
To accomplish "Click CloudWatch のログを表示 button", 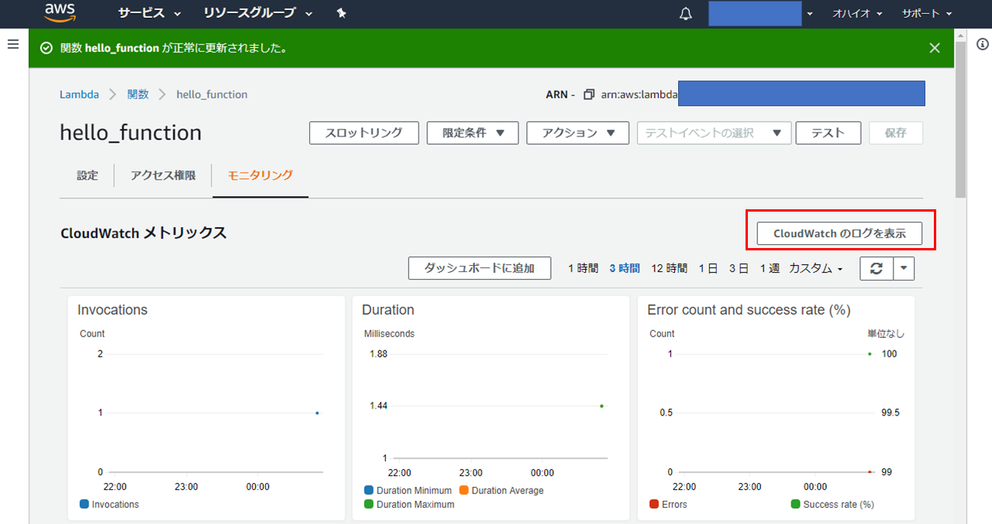I will coord(839,233).
